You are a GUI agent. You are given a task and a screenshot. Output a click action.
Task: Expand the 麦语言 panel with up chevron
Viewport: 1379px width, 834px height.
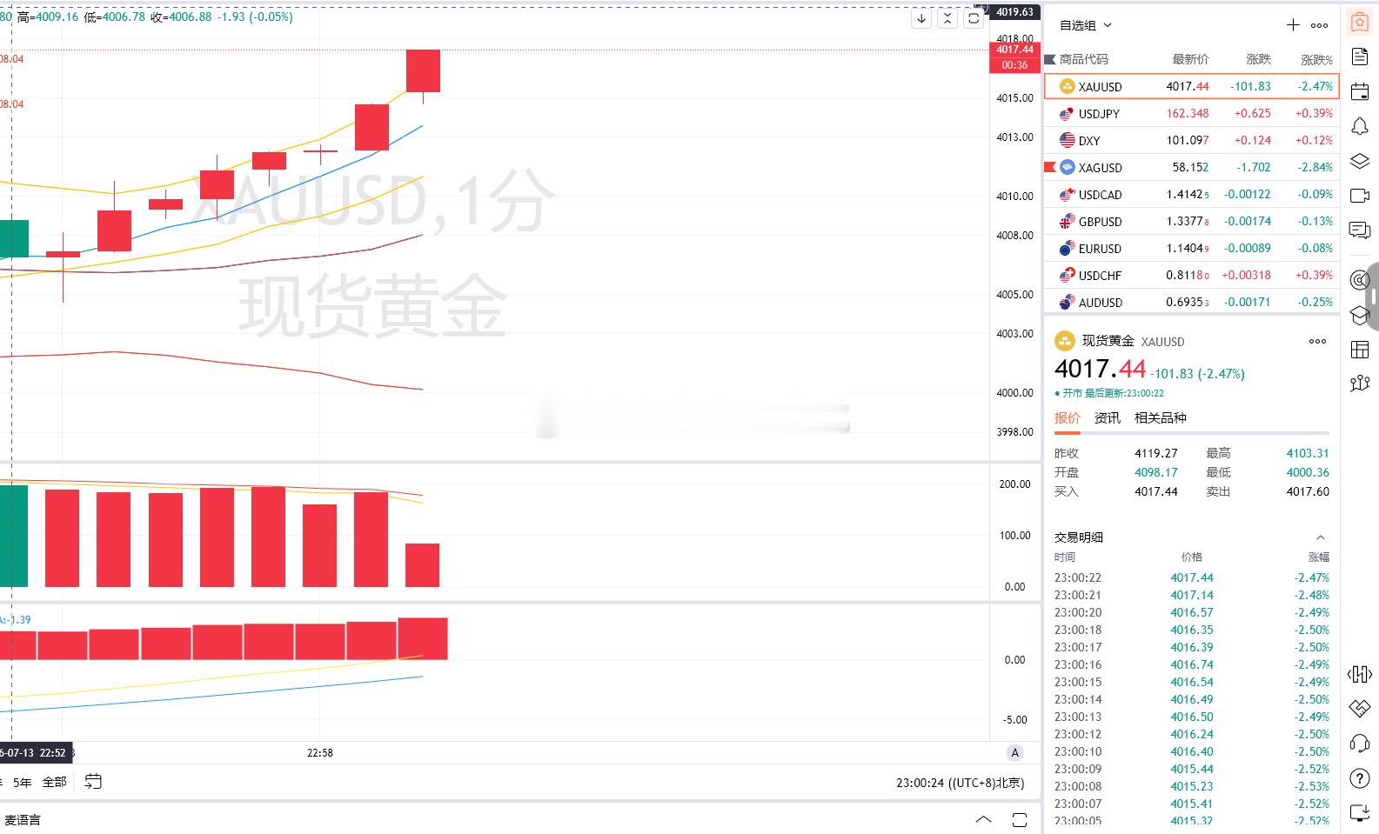tap(983, 819)
